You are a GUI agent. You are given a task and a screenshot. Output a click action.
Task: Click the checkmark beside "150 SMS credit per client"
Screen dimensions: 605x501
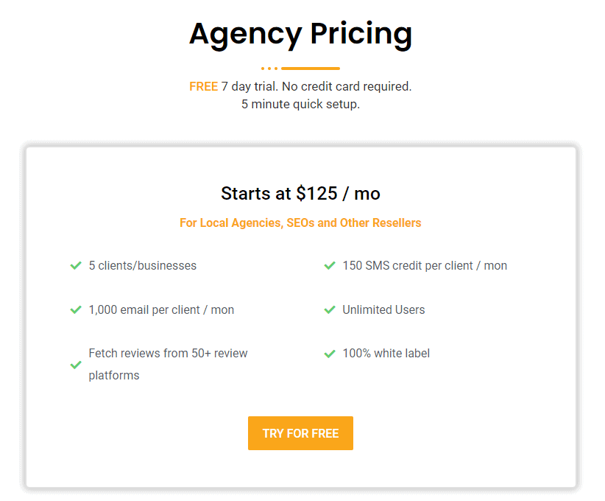(x=330, y=265)
